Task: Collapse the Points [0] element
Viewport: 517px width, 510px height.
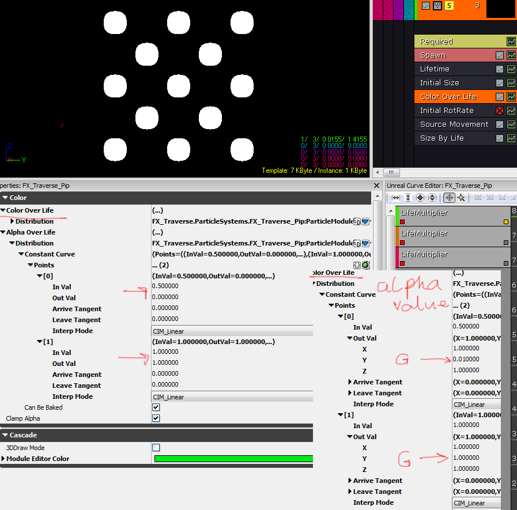Action: click(x=40, y=276)
